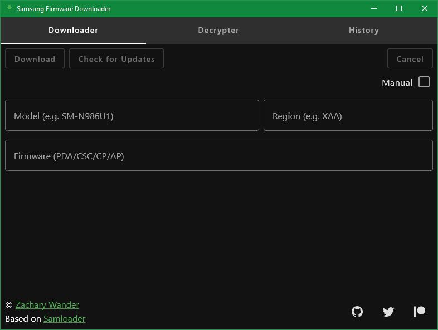Click the Check for Updates button
This screenshot has width=438, height=330.
[116, 59]
